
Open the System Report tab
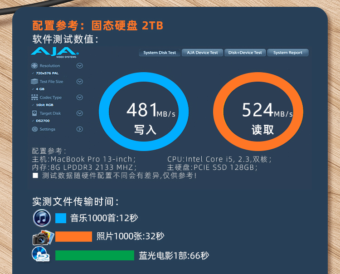[288, 53]
